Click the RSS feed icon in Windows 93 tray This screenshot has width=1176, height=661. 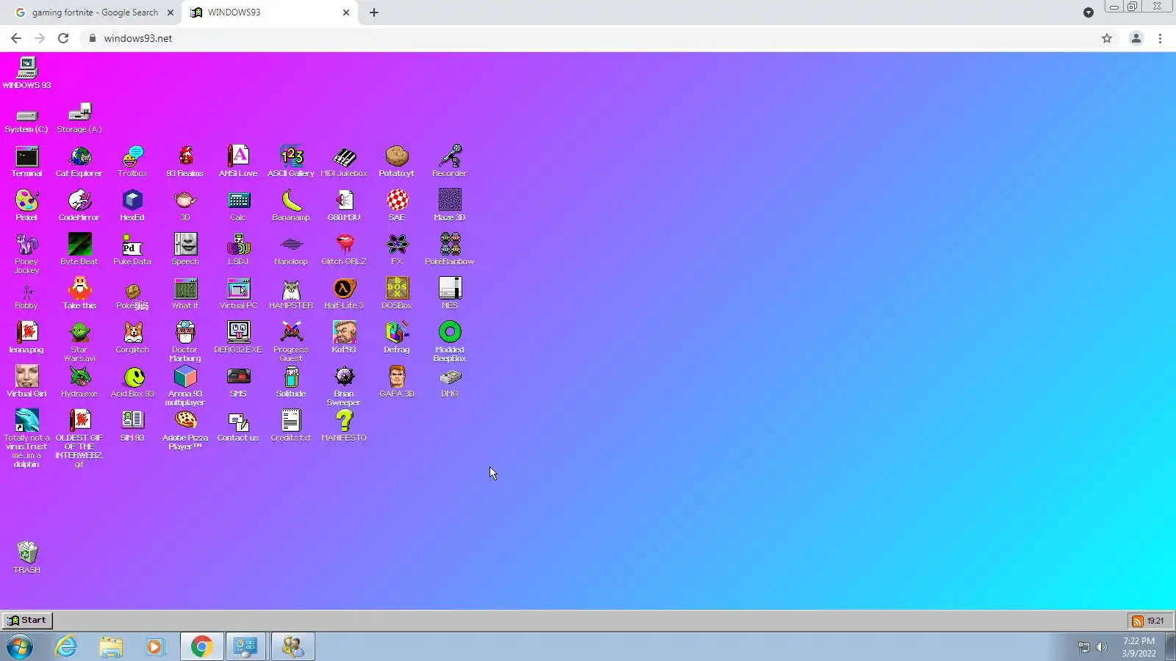coord(1138,621)
